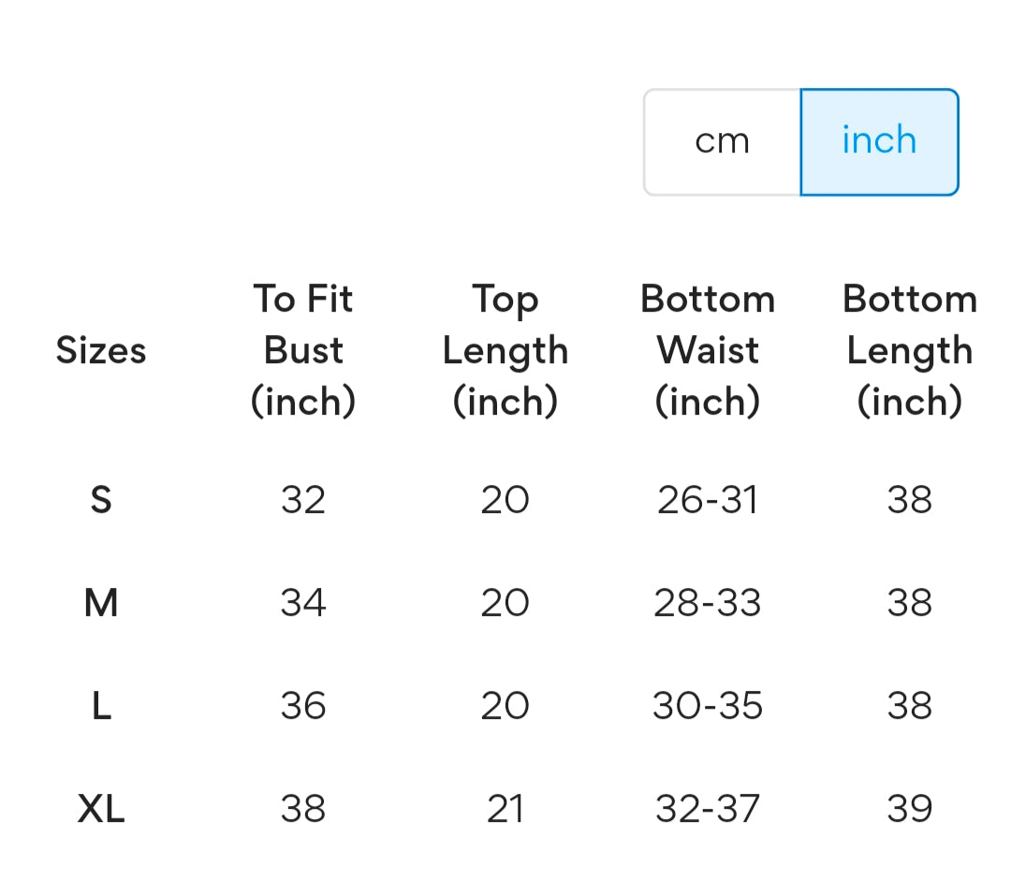Click bust value 34 for size M

tap(303, 603)
